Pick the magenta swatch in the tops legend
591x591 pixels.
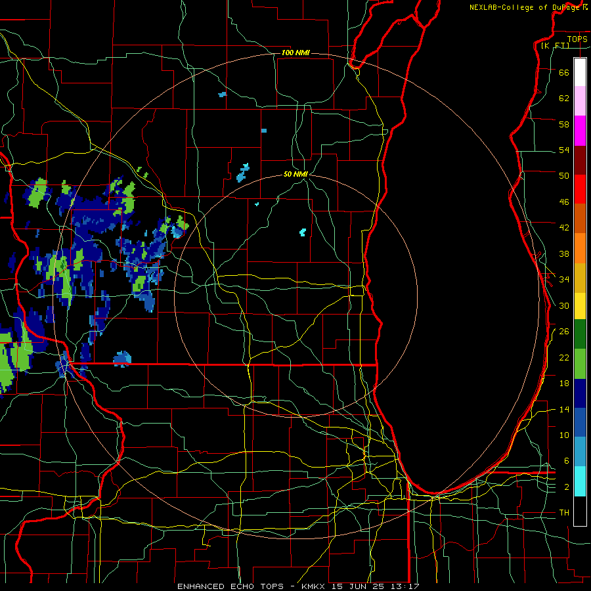click(580, 131)
